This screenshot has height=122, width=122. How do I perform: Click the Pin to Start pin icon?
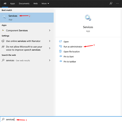click(61, 56)
